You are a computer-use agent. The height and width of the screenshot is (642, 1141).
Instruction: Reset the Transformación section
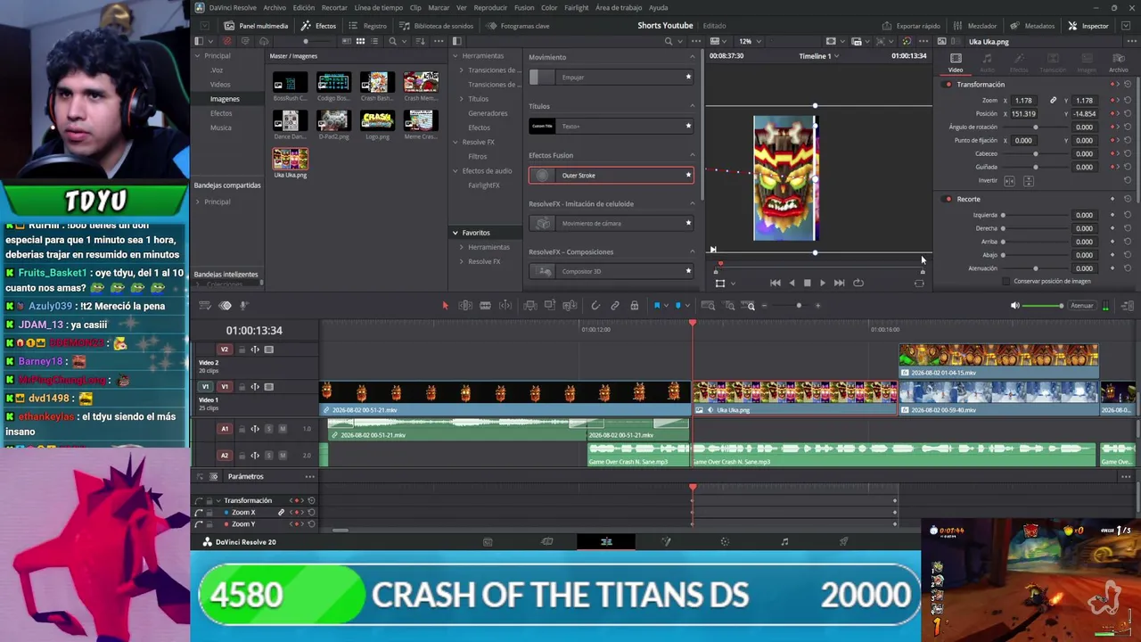(x=1128, y=85)
